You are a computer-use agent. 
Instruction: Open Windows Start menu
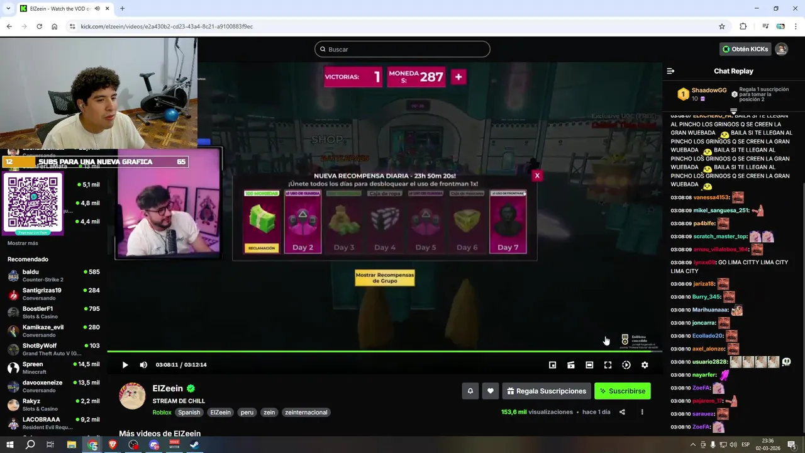tap(9, 445)
